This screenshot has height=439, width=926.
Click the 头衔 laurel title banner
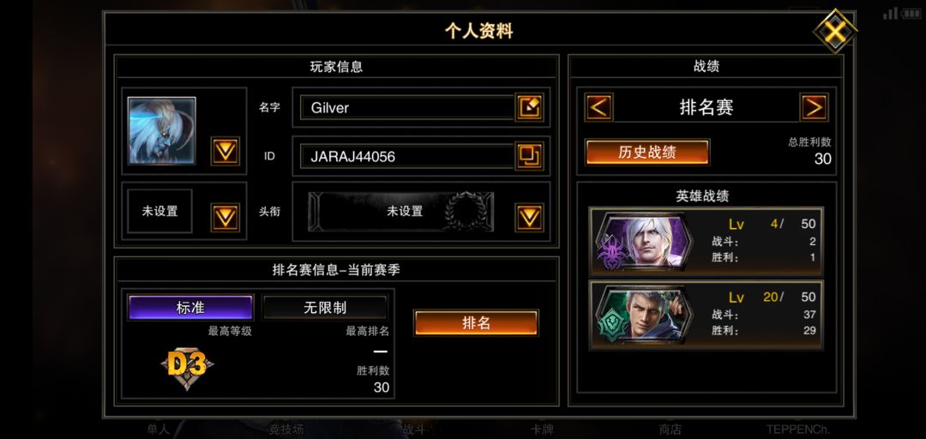tap(401, 212)
